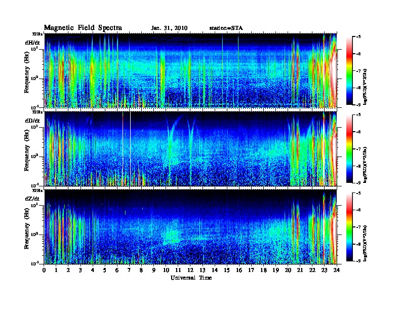Click the dZ/dt panel color scale bar

[349, 227]
